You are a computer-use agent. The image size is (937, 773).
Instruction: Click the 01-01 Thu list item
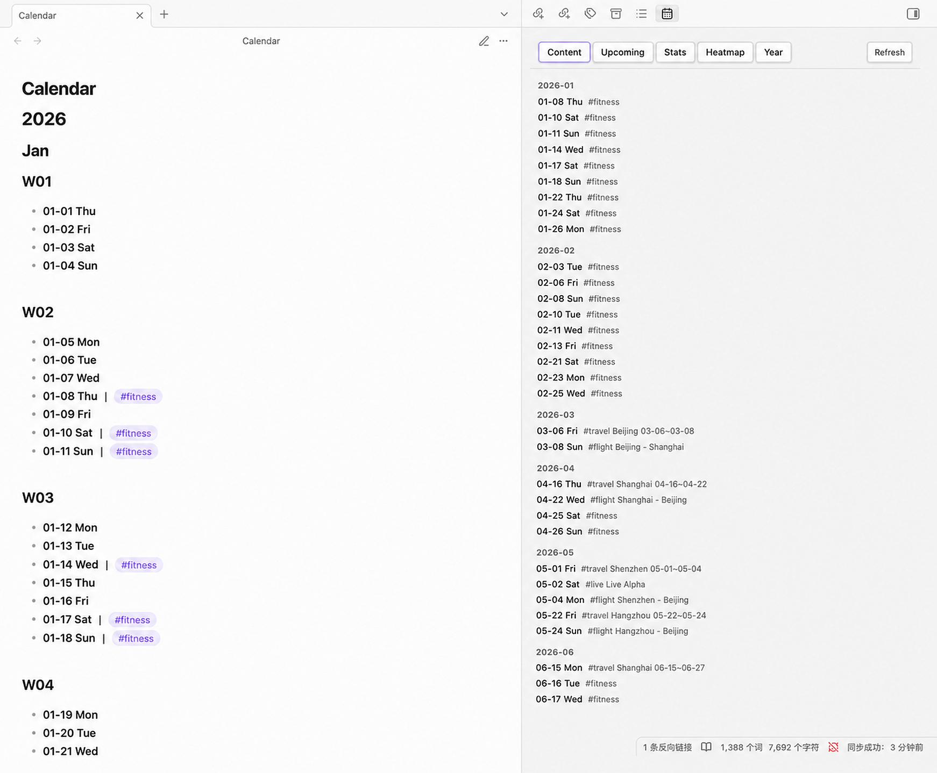pos(69,211)
